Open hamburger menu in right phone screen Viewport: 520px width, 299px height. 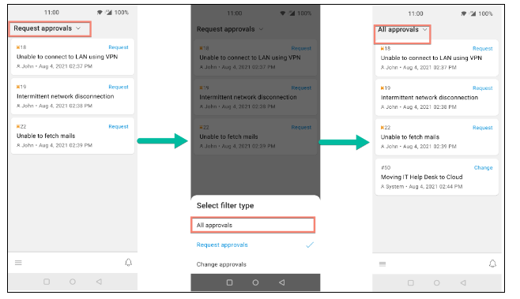382,264
